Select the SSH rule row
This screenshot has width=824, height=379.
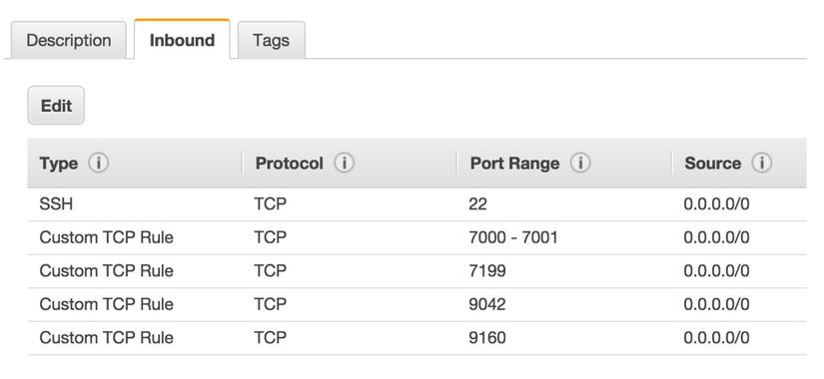416,204
